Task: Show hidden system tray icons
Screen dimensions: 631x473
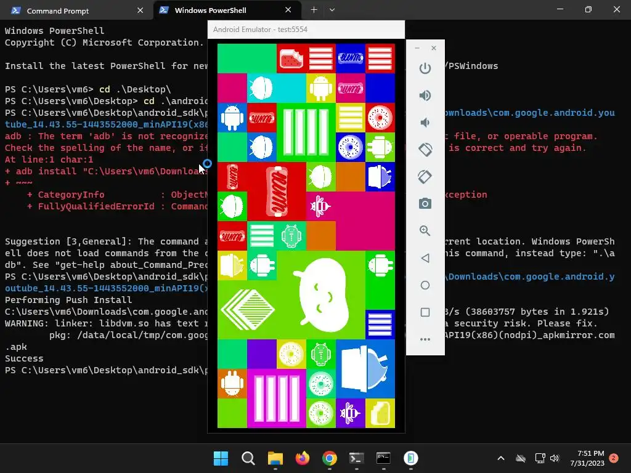Action: pyautogui.click(x=501, y=458)
